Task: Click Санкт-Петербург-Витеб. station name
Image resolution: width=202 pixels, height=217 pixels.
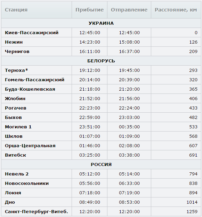Action: (x=37, y=211)
